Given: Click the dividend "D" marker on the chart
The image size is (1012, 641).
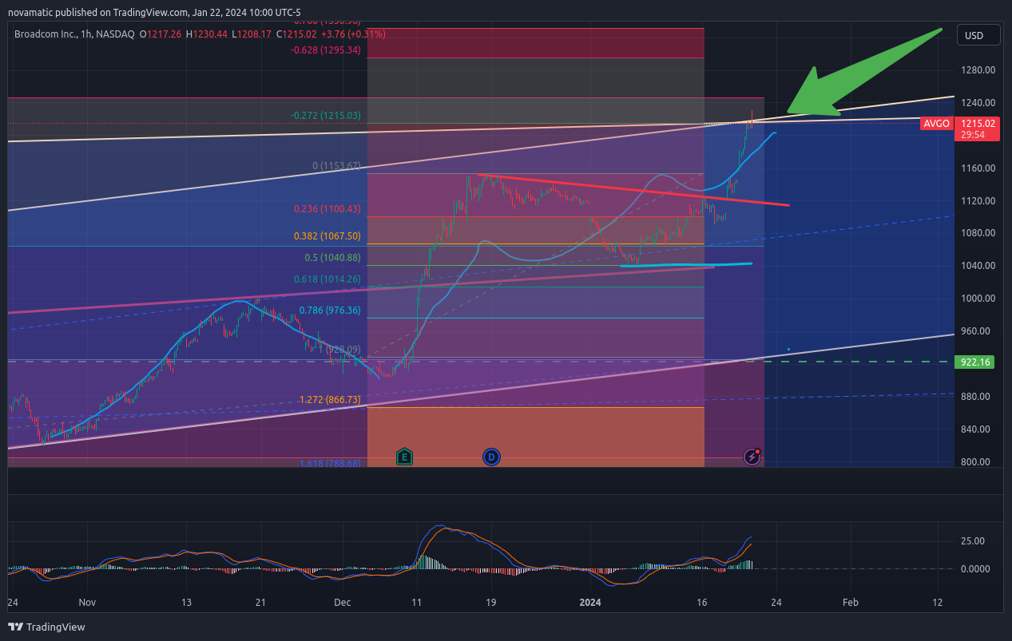Looking at the screenshot, I should 491,457.
